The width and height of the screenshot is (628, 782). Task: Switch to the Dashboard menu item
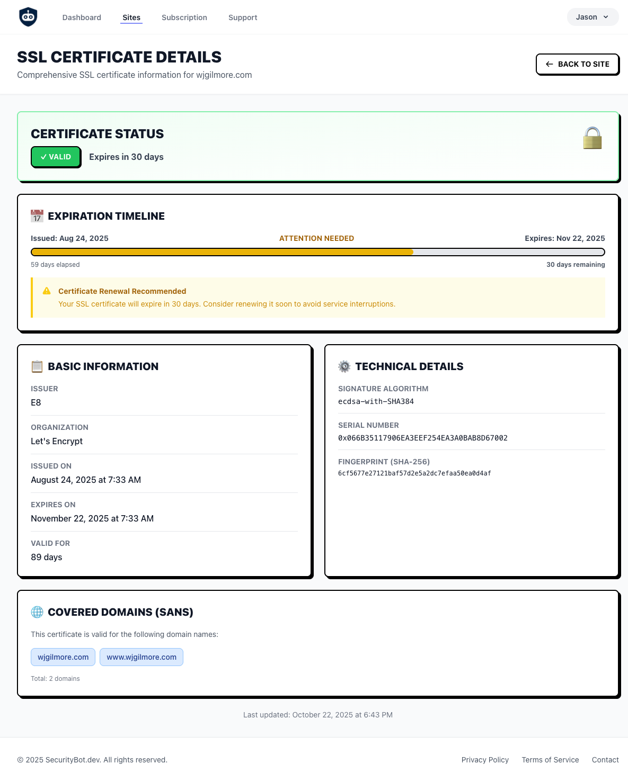click(x=82, y=17)
